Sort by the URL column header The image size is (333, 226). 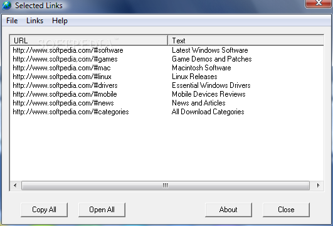[x=89, y=40]
